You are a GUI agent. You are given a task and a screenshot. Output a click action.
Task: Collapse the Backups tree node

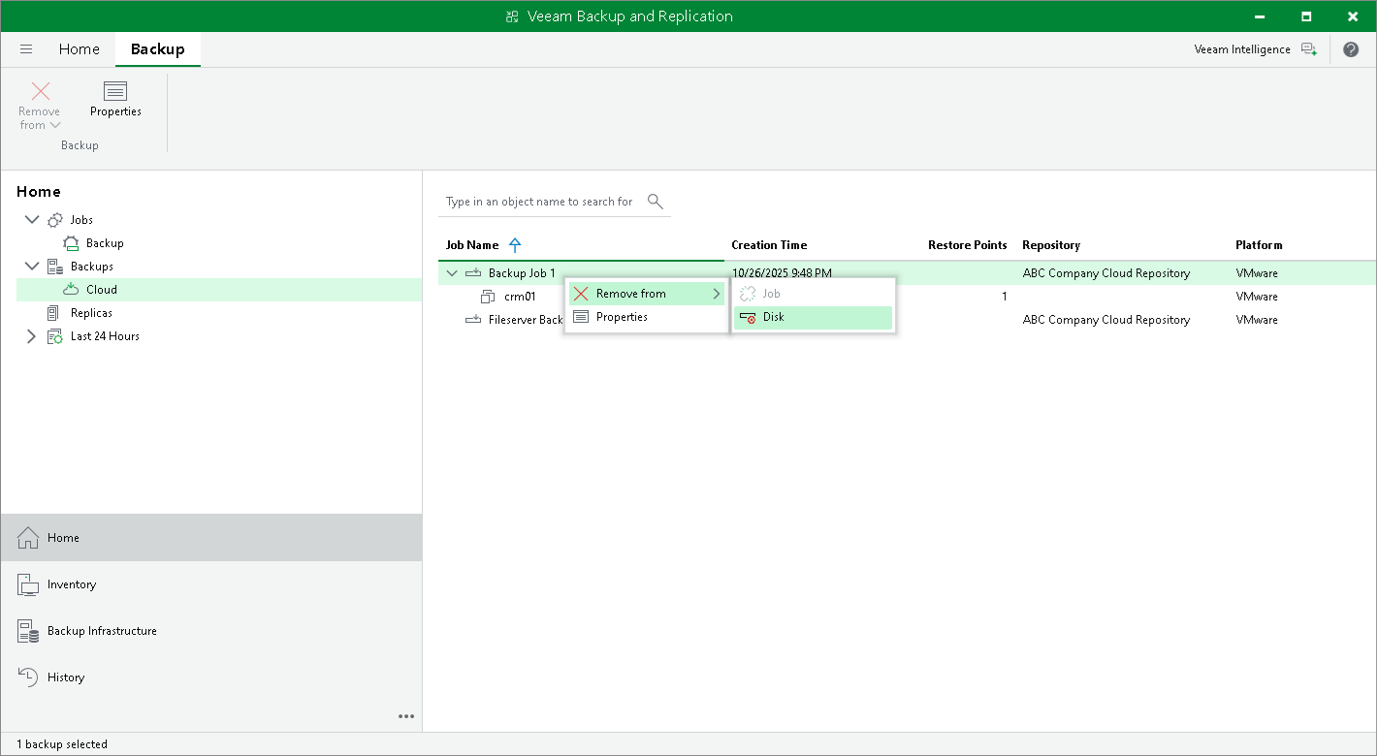click(32, 267)
